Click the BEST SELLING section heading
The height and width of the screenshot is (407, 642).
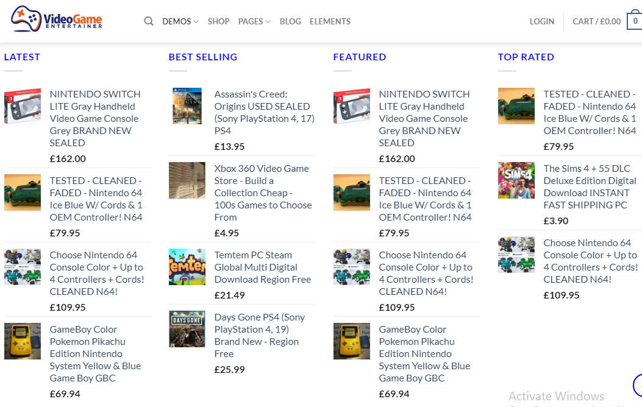(203, 57)
